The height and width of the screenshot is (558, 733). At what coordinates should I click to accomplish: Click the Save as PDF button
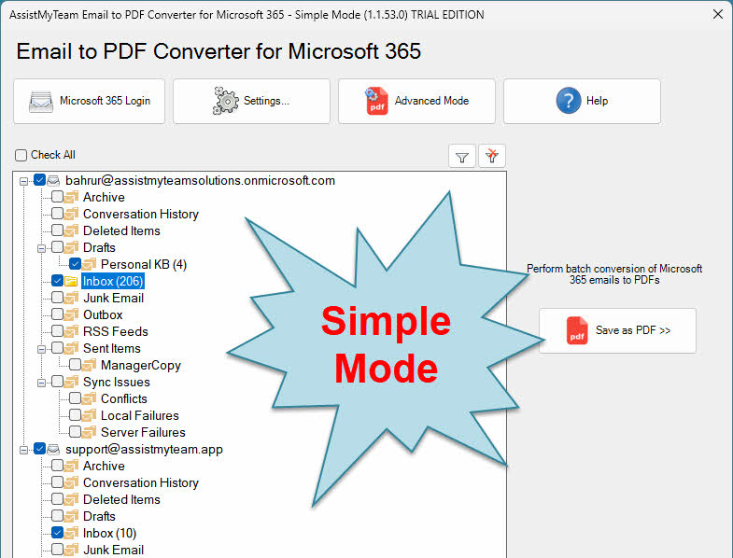tap(617, 330)
